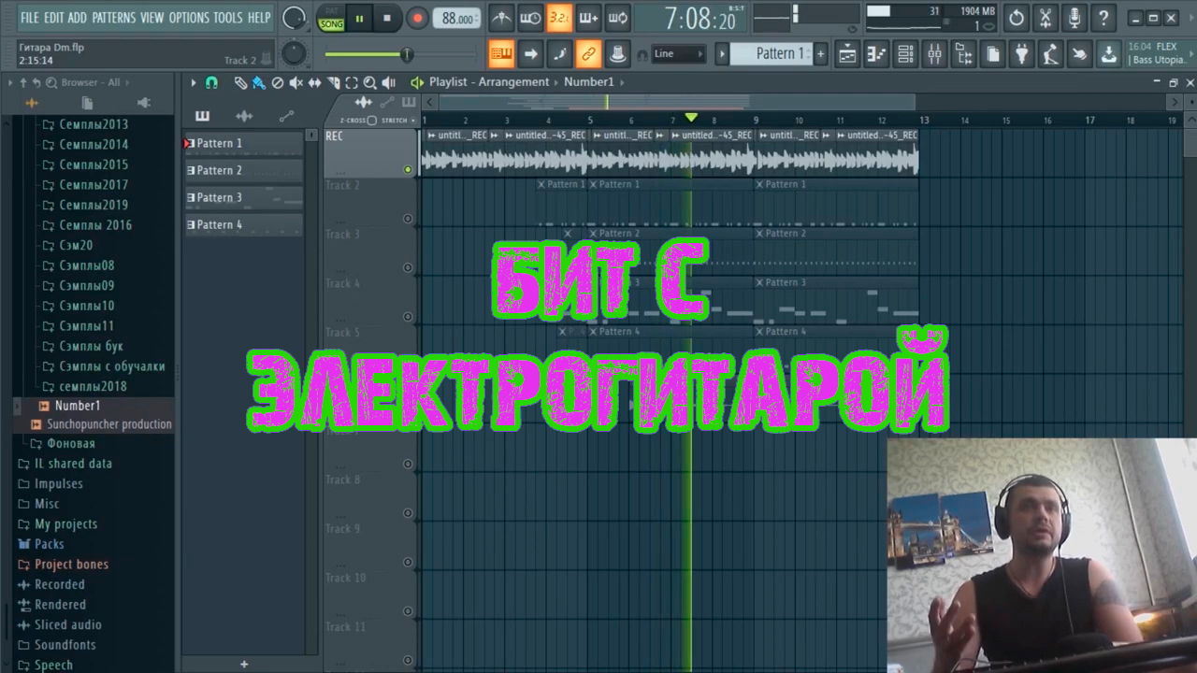Select the Paint brush tool in playlist

coord(258,82)
